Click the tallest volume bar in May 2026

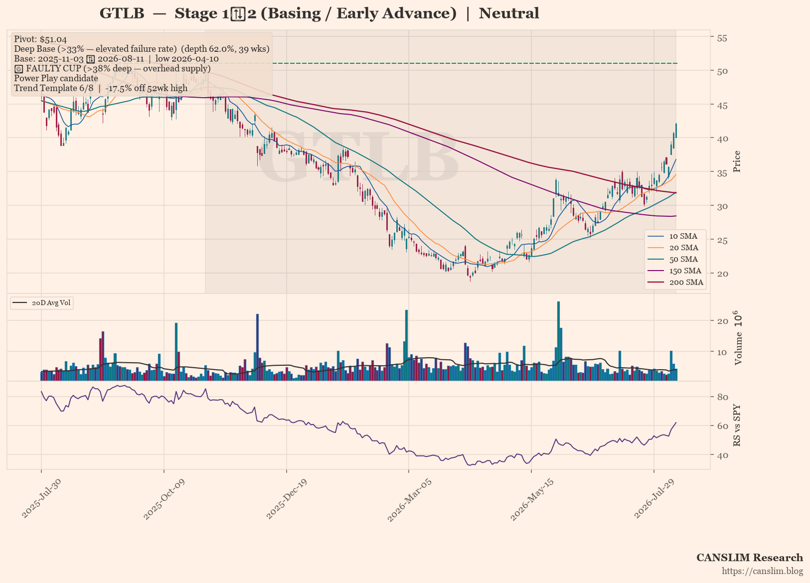558,341
